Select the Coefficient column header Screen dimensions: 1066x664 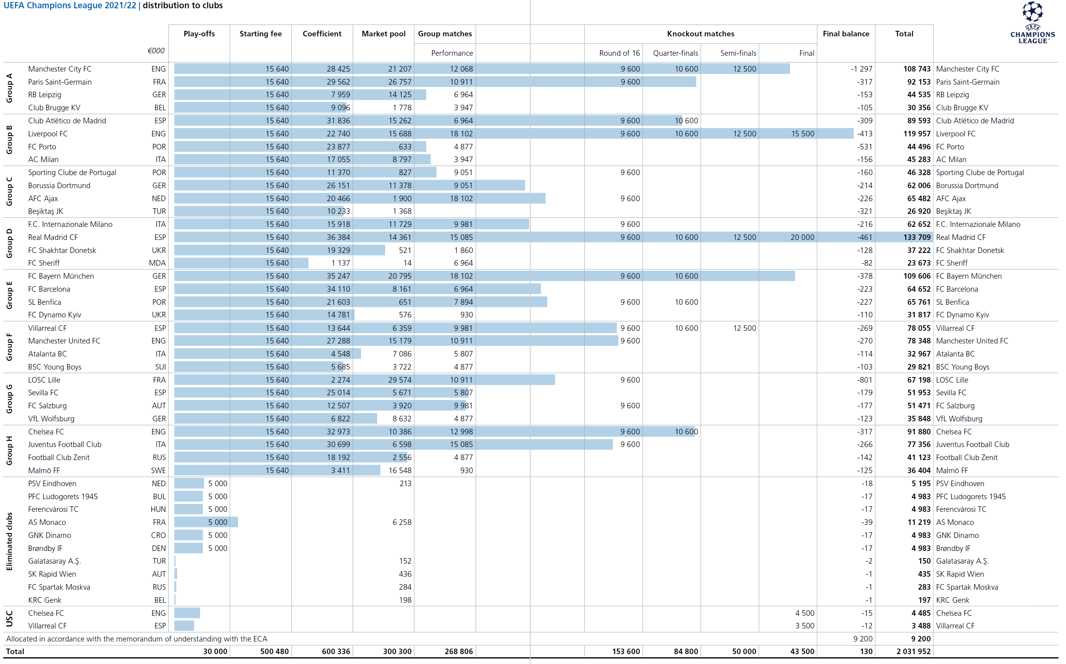[322, 34]
